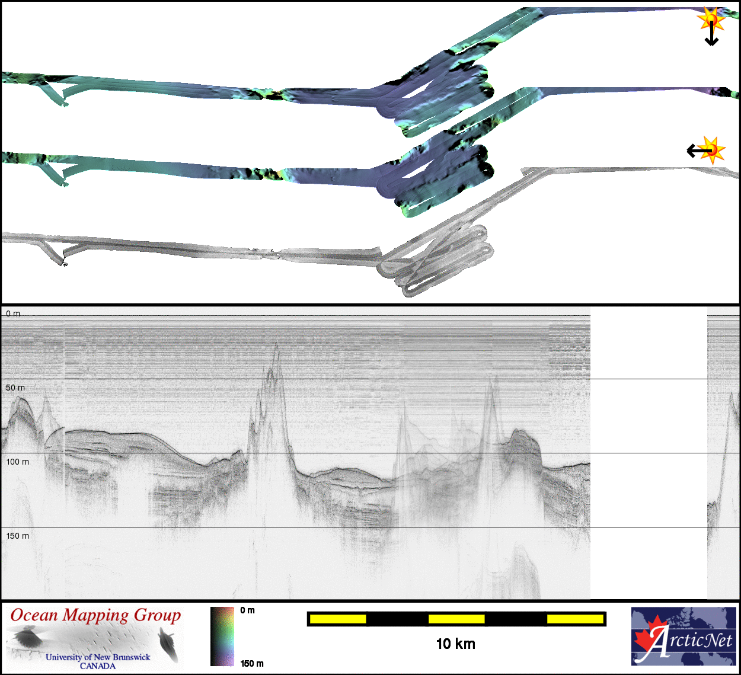The height and width of the screenshot is (675, 741).
Task: Click the 150 m label beside color legend
Action: 252,663
